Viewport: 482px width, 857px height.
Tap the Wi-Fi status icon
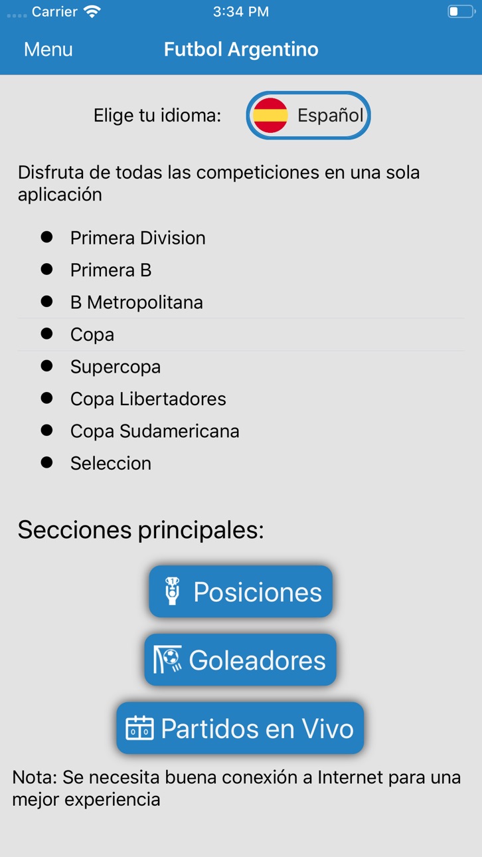(x=92, y=11)
